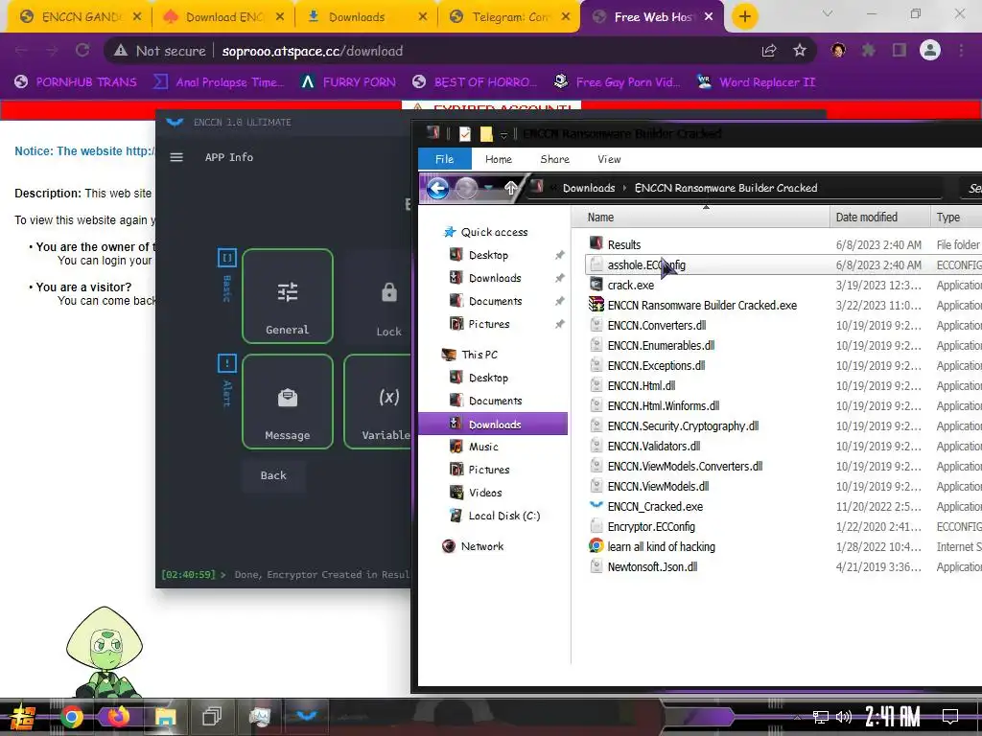Image resolution: width=982 pixels, height=736 pixels.
Task: Open the Message settings tile
Action: [x=288, y=402]
